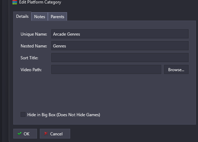The height and width of the screenshot is (142, 198).
Task: Place cursor in the empty Sort Title field
Action: 120,58
